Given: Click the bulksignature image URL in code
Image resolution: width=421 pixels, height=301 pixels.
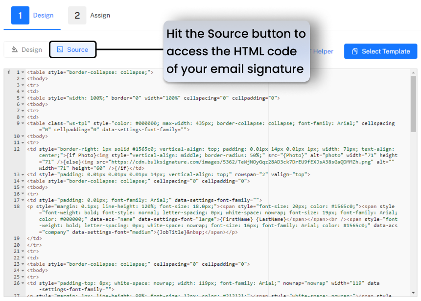Looking at the screenshot, I should tap(241, 162).
